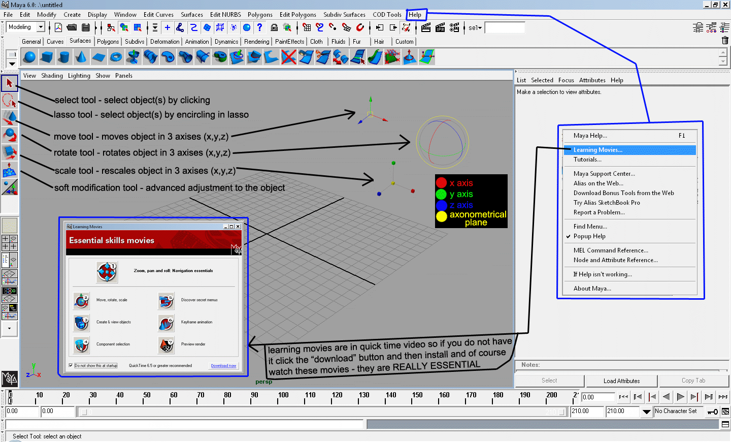Expand the shelf menu down arrow
The height and width of the screenshot is (442, 731).
point(12,64)
